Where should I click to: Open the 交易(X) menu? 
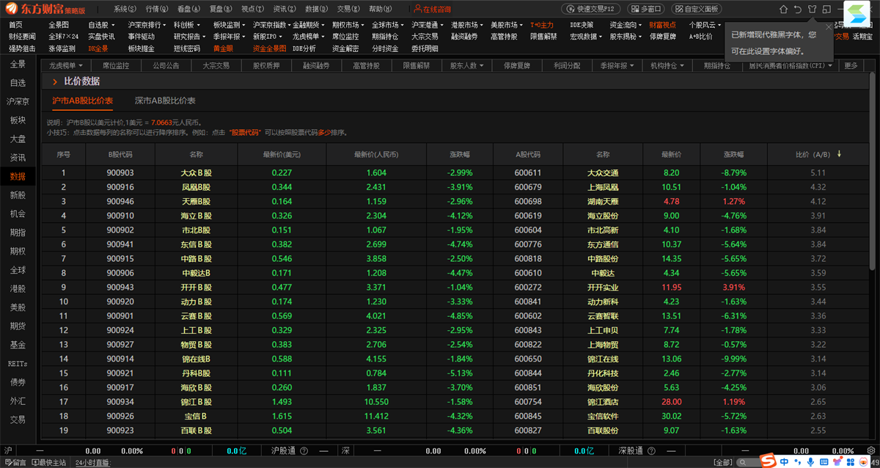[348, 10]
